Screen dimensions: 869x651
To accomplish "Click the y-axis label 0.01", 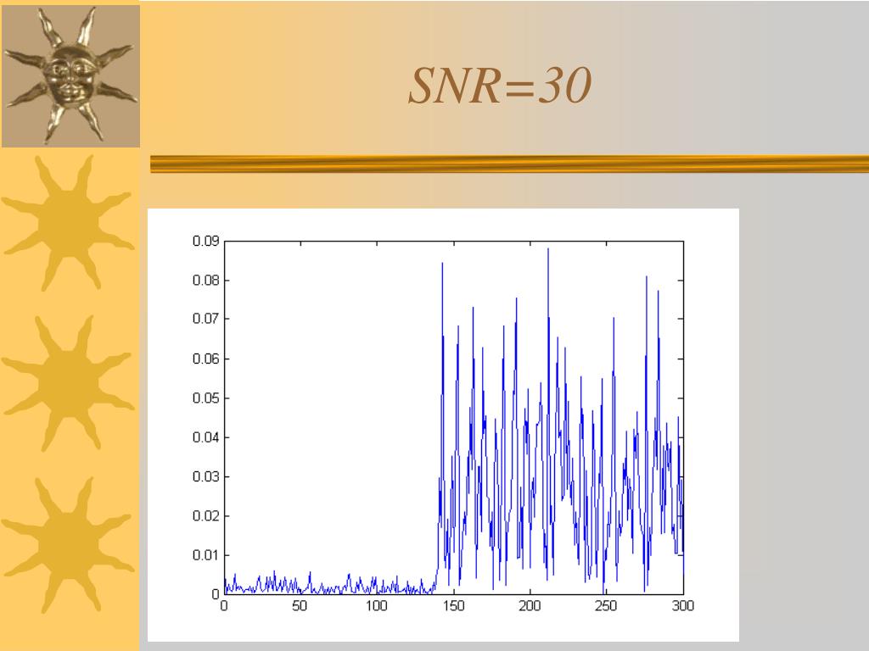I will (x=206, y=555).
